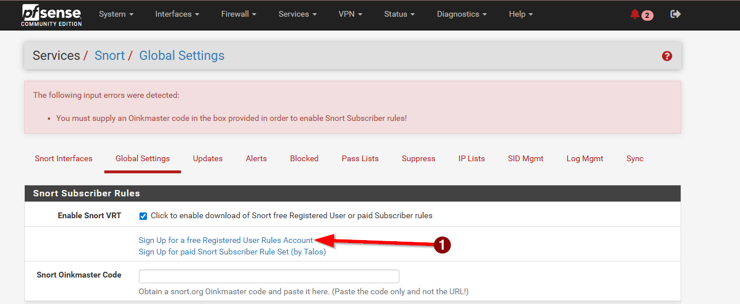Disable the Enable Snort VRT checkbox
The image size is (740, 304).
143,216
